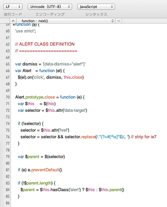Click the var dismiss declaration line
The width and height of the screenshot is (167, 207).
click(x=51, y=64)
